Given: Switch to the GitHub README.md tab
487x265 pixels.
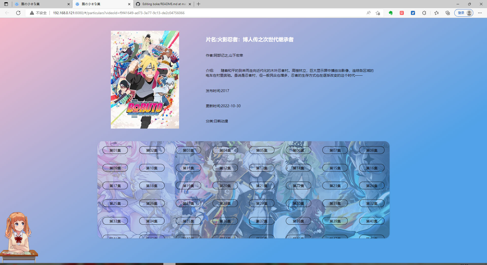Looking at the screenshot, I should pyautogui.click(x=164, y=4).
